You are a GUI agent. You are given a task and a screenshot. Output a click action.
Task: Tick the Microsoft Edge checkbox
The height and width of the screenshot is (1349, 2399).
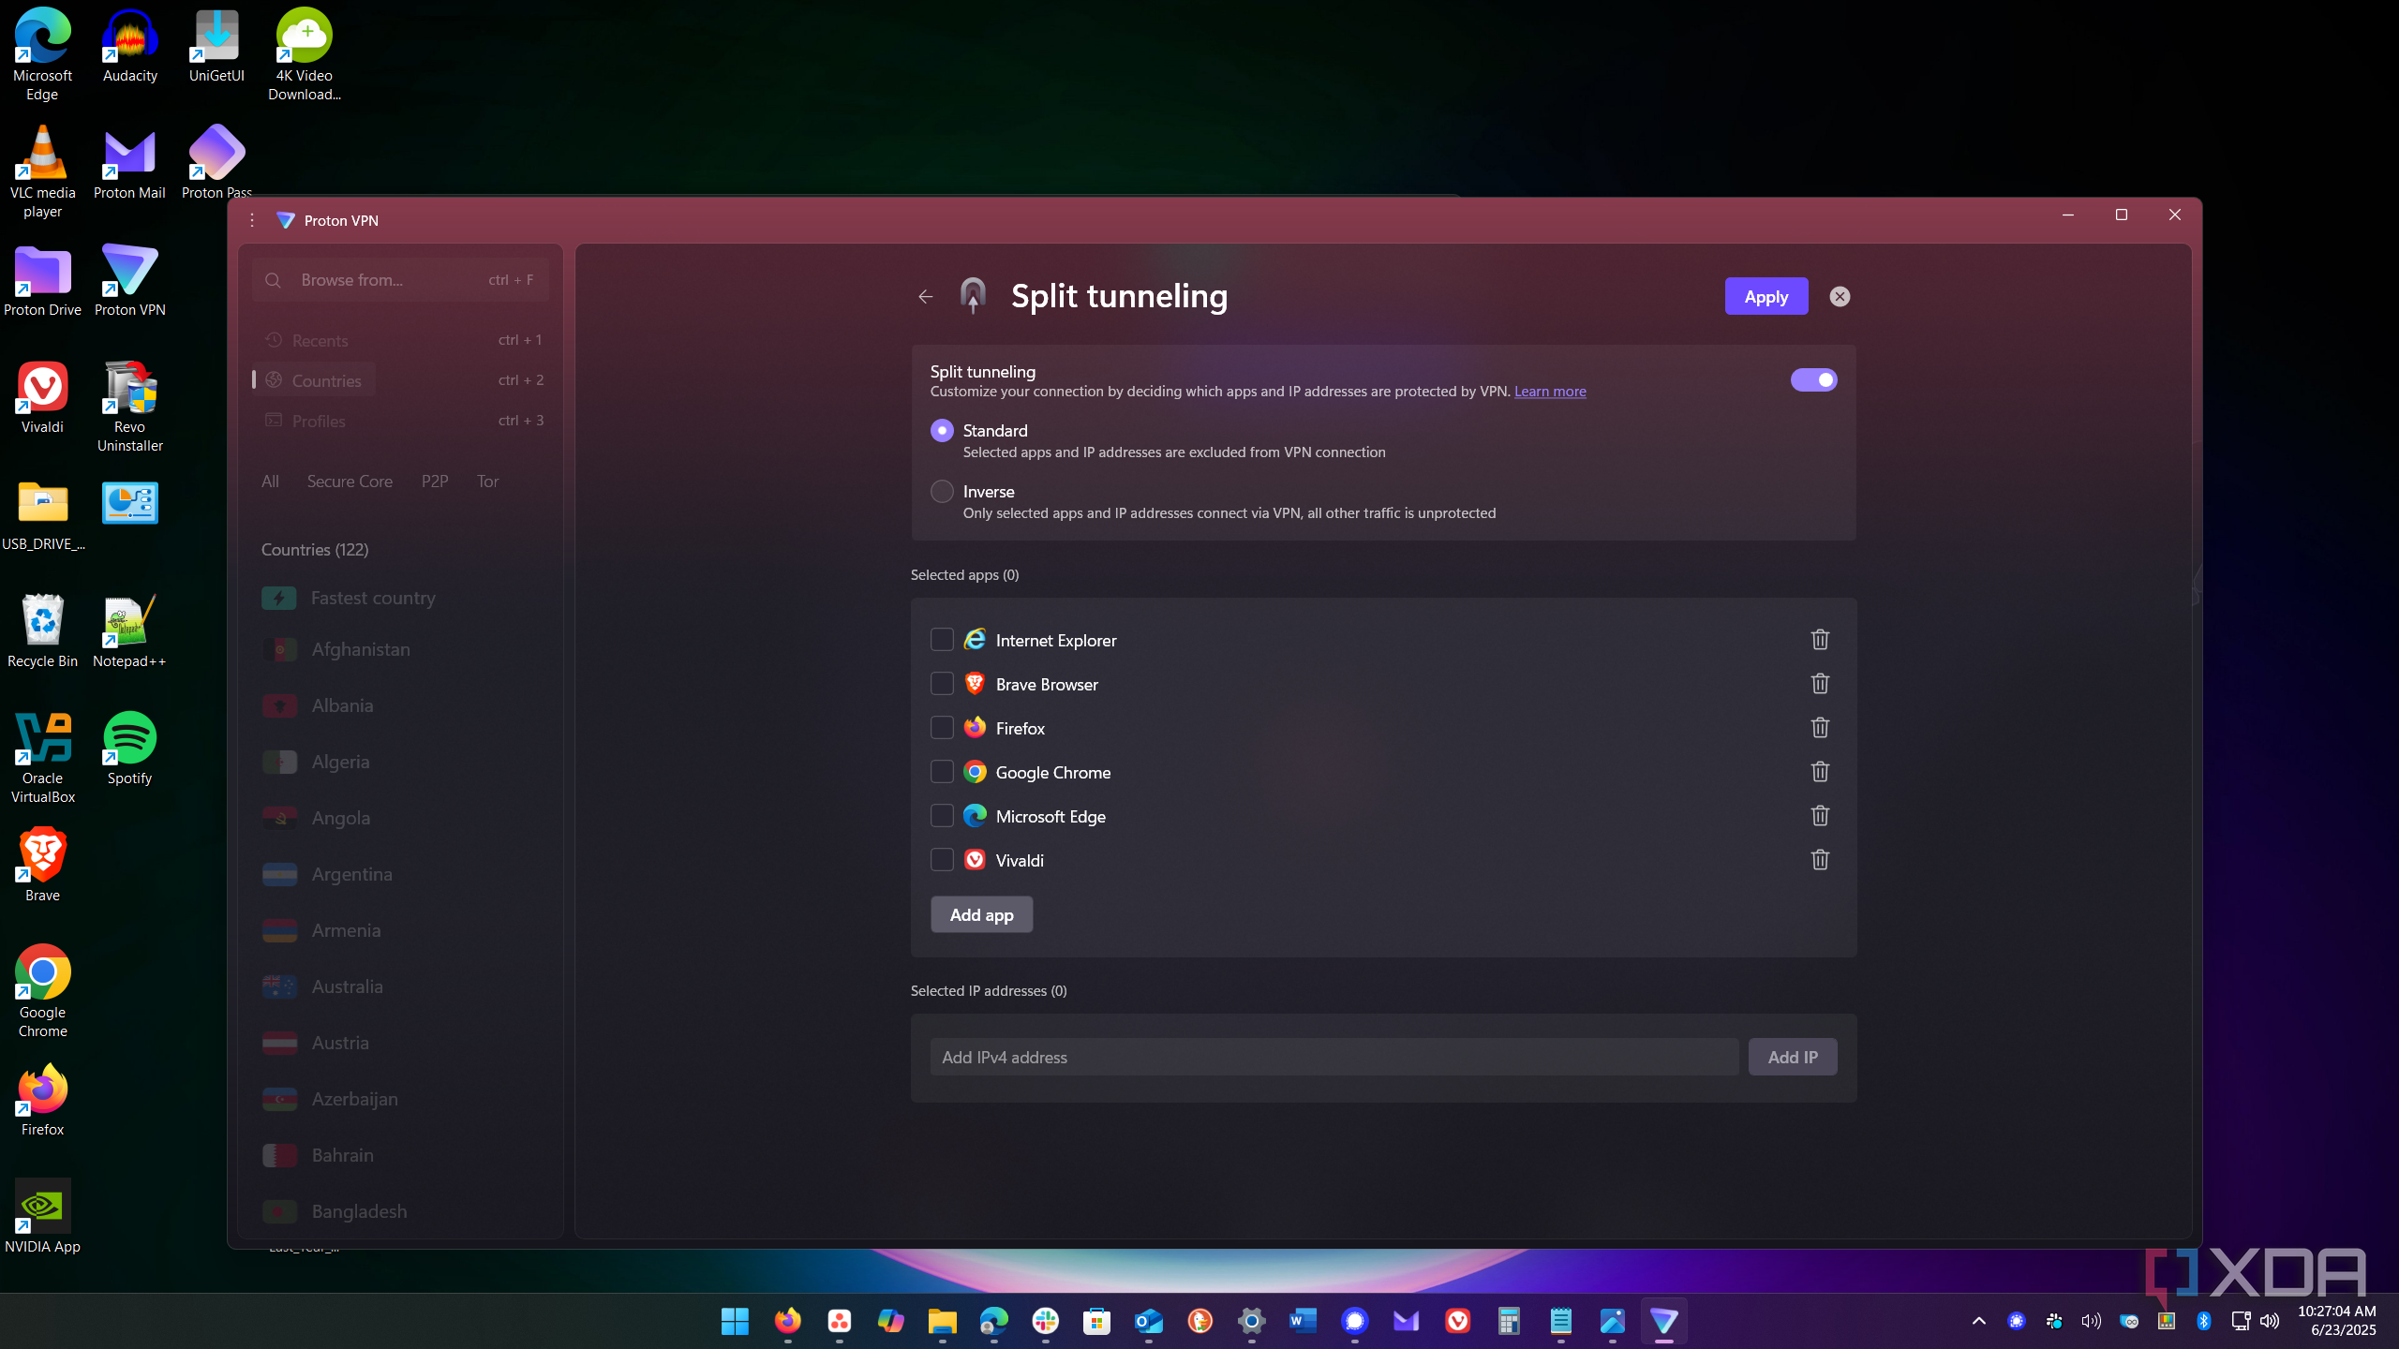click(x=942, y=816)
